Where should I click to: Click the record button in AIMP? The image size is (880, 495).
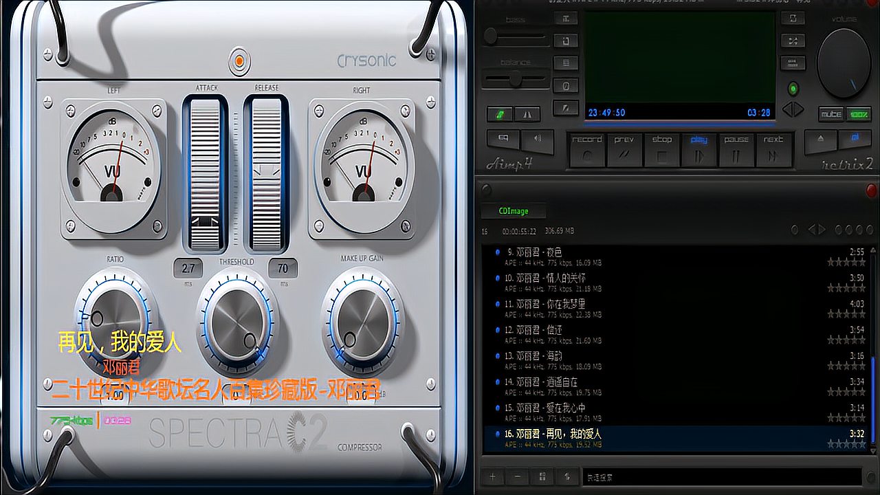(x=587, y=149)
